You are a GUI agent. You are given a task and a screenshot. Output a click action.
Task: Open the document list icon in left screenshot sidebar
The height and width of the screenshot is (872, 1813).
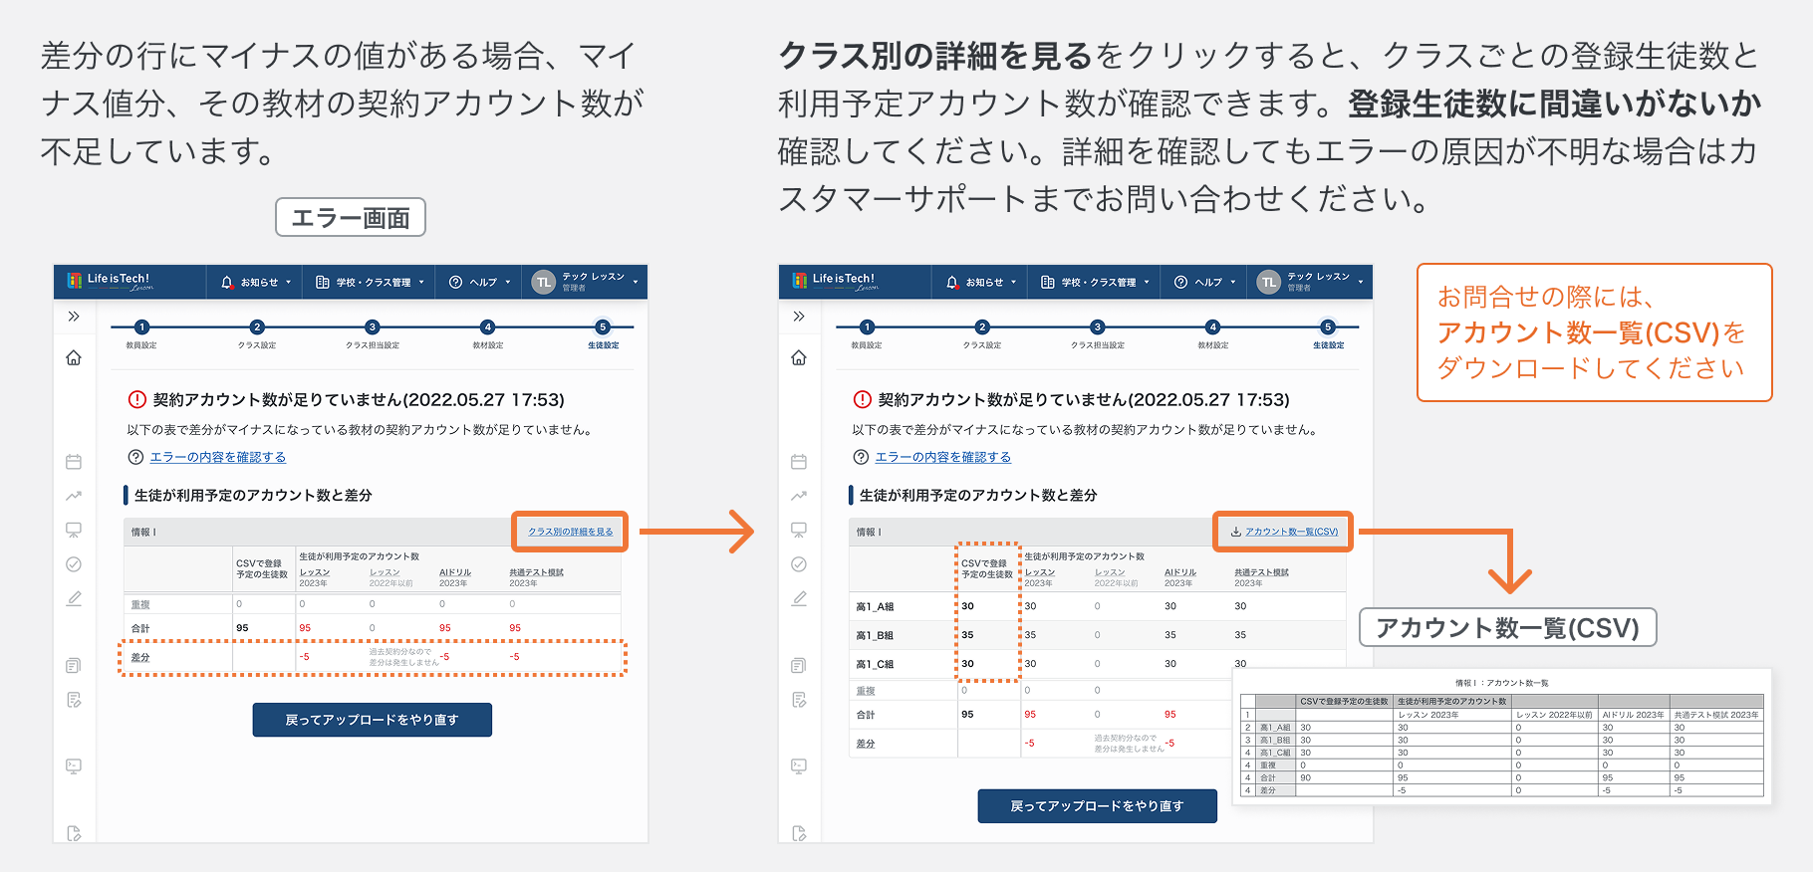74,666
